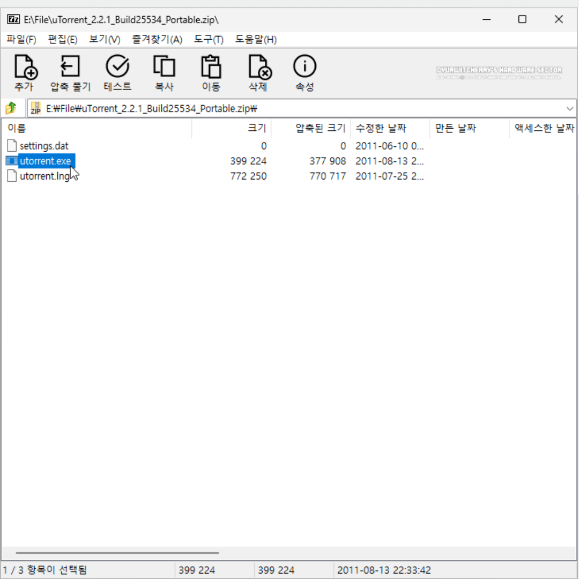Select the utorrent.exe file name
Screen dimensions: 579x579
pos(45,161)
